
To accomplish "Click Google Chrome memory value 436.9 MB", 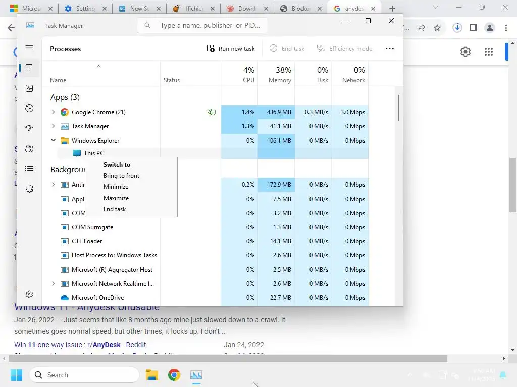I will click(276, 112).
